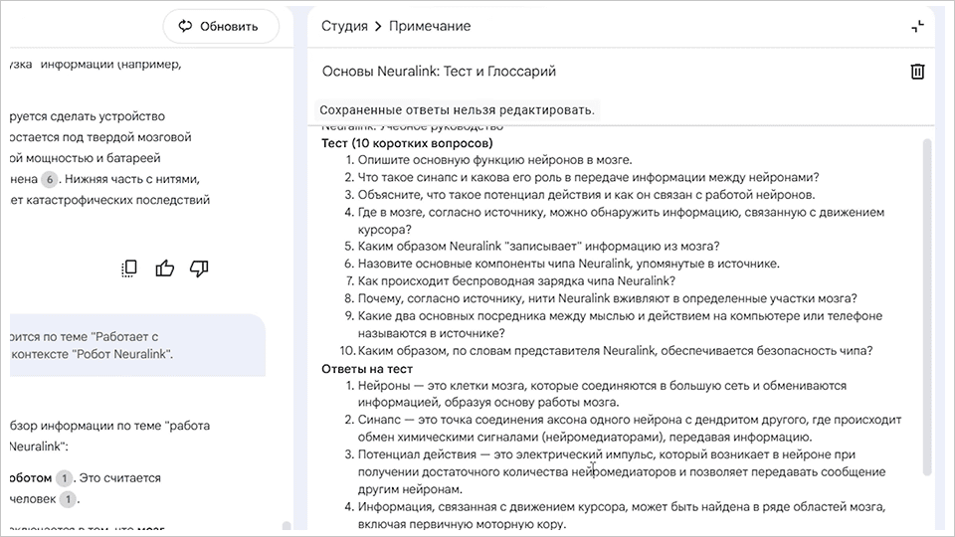The height and width of the screenshot is (537, 955).
Task: Click question 4 about движением курсора
Action: click(x=621, y=221)
